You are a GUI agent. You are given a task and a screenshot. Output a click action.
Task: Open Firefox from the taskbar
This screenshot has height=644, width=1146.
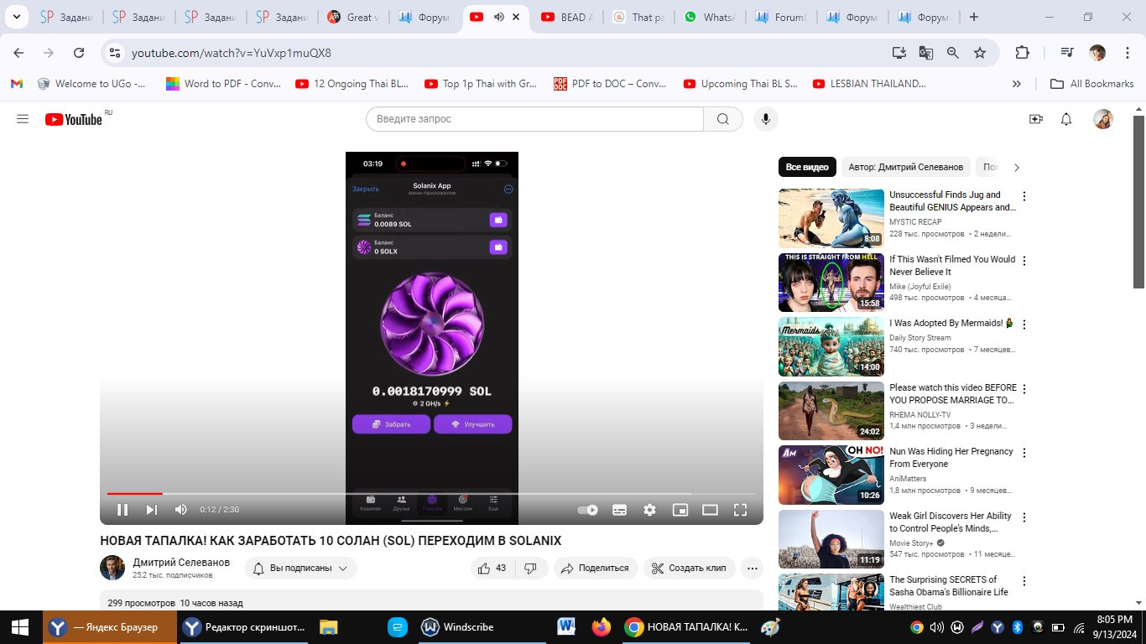coord(602,627)
